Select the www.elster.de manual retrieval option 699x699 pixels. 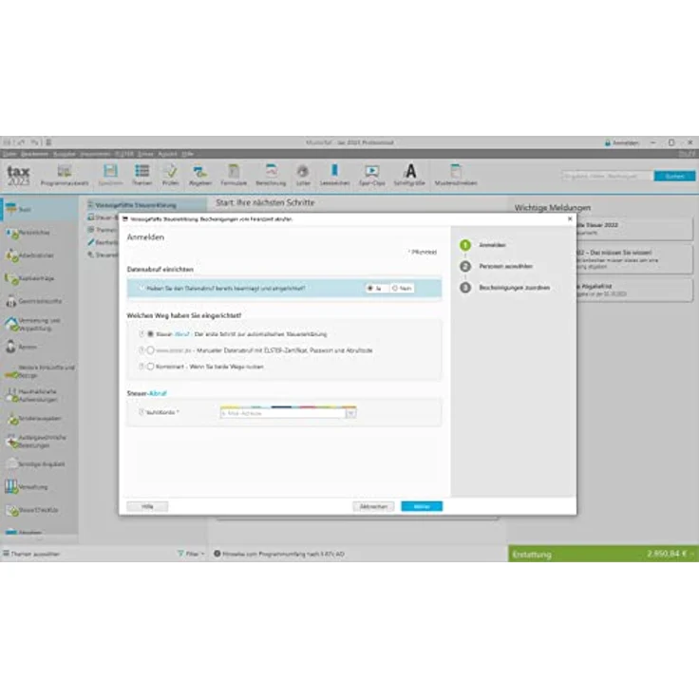[x=150, y=349]
